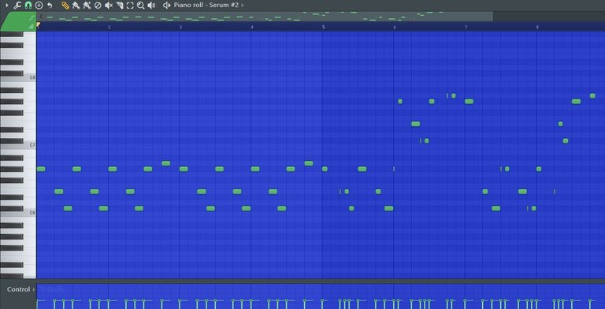This screenshot has width=605, height=309.
Task: Open the piano roll tools wrench menu
Action: (17, 6)
